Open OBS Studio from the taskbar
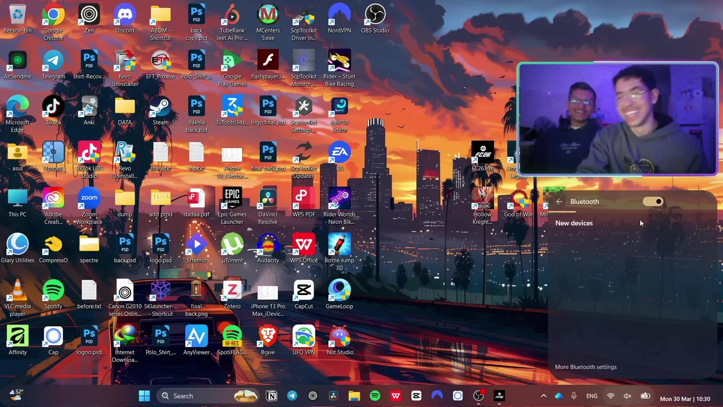723x407 pixels. coord(478,396)
